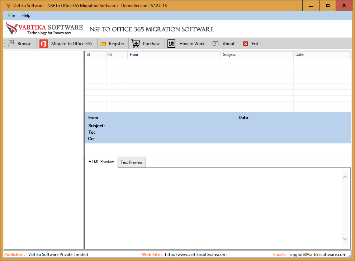The width and height of the screenshot is (355, 261).
Task: Click the Web Site label in status bar
Action: [x=152, y=255]
